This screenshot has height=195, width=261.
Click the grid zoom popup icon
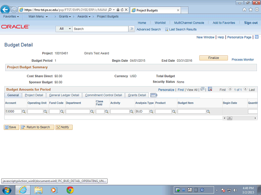202,89
